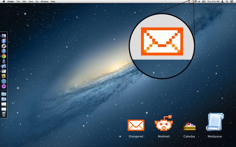Select the Modmail alien icon

164,123
